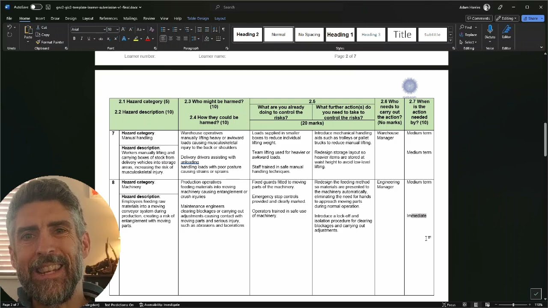Click the vertical document scrollbar thumb
Screen dimensions: 548x308
[x=545, y=139]
